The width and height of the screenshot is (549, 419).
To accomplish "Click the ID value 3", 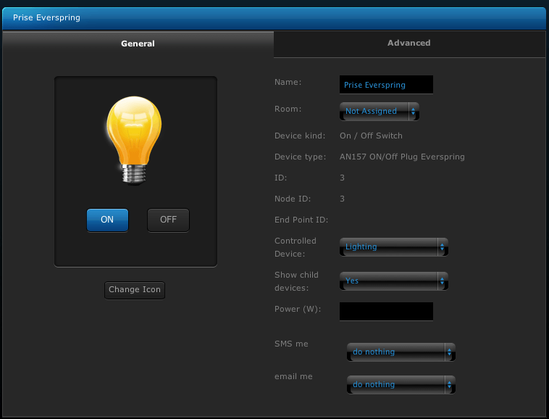I will pyautogui.click(x=342, y=178).
